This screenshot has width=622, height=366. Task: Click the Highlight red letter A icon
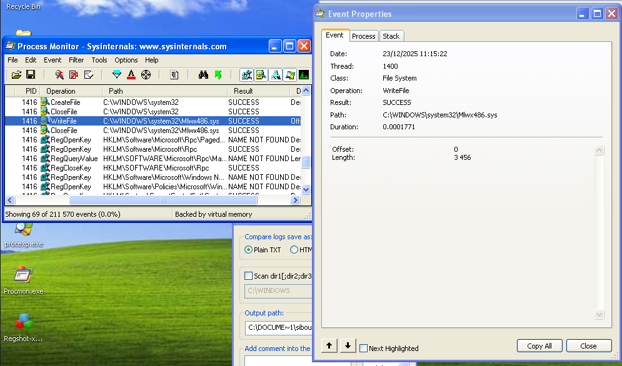point(131,75)
